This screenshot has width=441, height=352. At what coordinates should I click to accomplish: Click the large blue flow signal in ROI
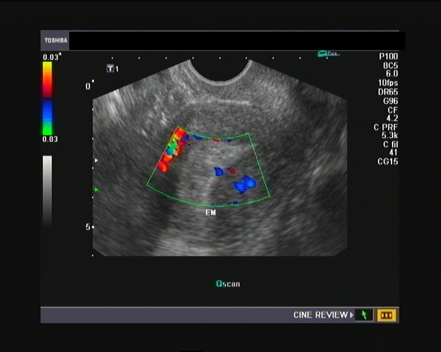click(x=244, y=185)
